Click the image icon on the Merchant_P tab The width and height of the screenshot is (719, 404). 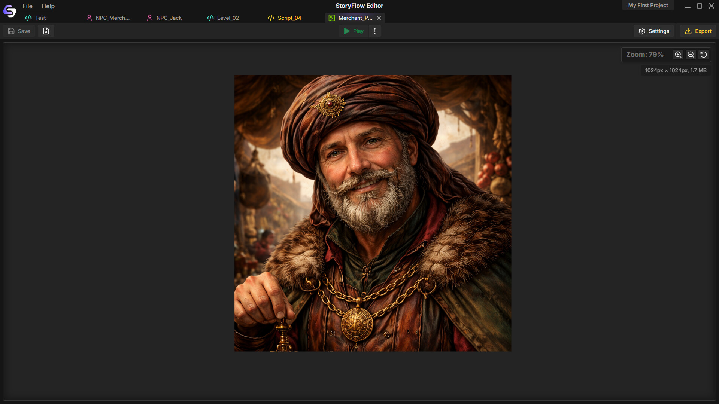pyautogui.click(x=332, y=18)
